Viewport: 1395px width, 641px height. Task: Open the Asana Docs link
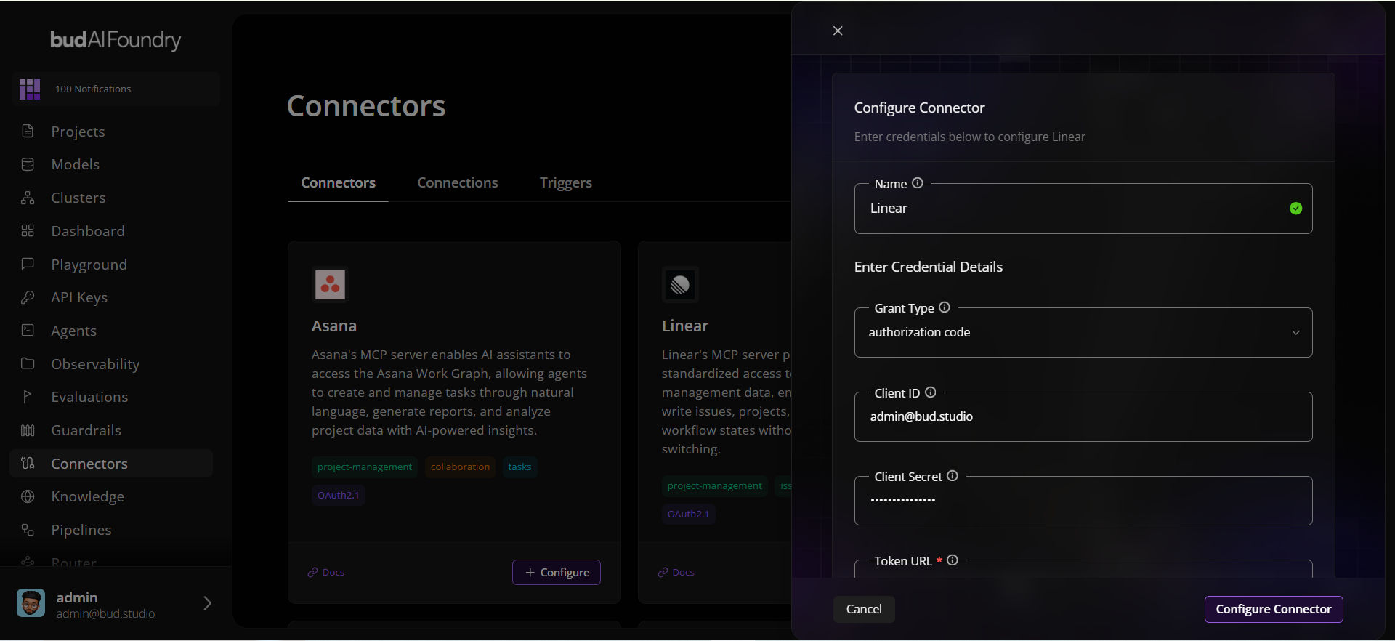point(326,573)
